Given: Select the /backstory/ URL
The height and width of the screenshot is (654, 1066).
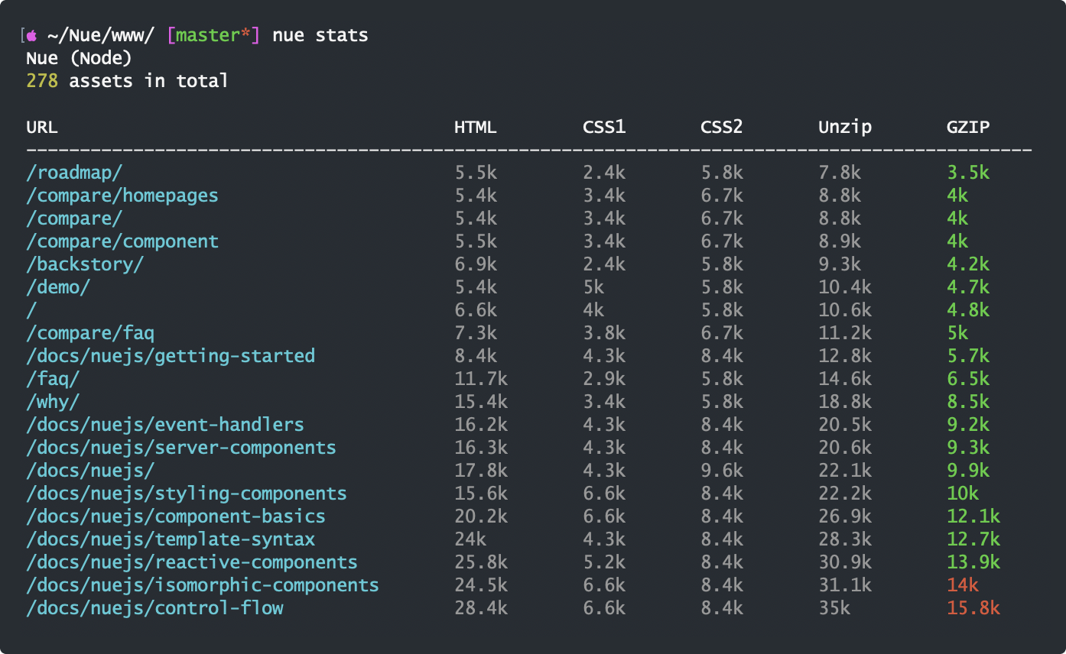Looking at the screenshot, I should tap(85, 264).
